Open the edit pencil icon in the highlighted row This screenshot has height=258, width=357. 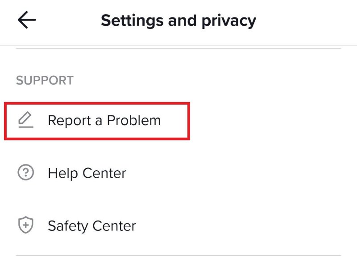[26, 120]
